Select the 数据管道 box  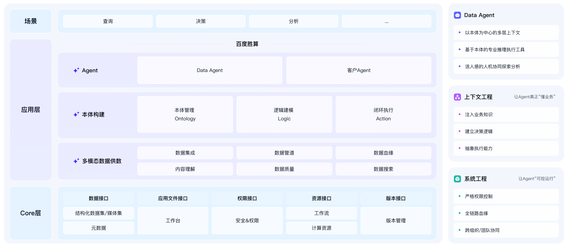coord(284,153)
